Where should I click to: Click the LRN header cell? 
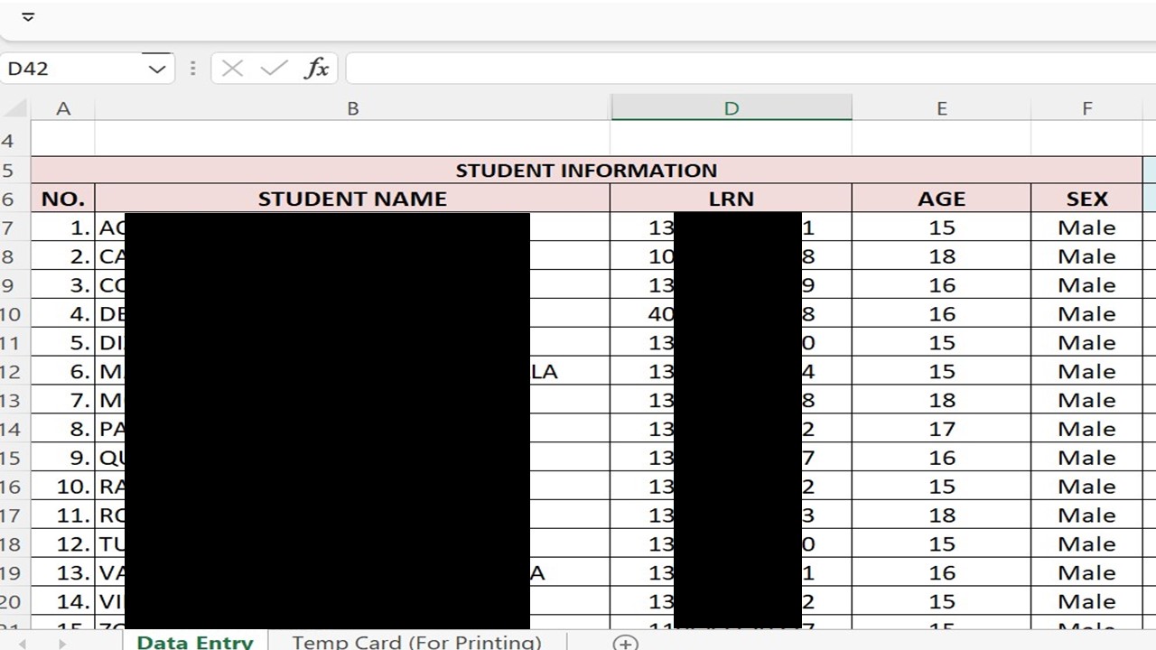pos(731,199)
